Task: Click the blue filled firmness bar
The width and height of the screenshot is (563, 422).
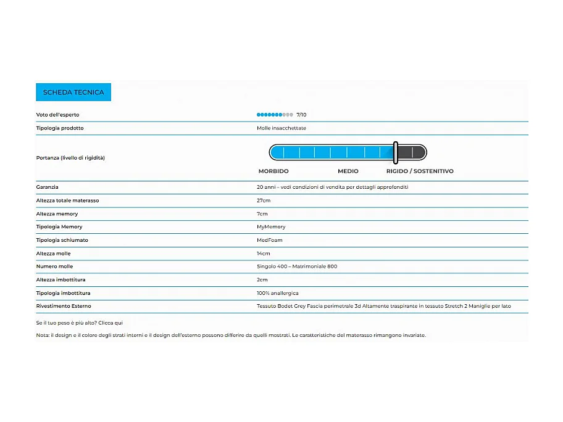Action: (x=332, y=152)
